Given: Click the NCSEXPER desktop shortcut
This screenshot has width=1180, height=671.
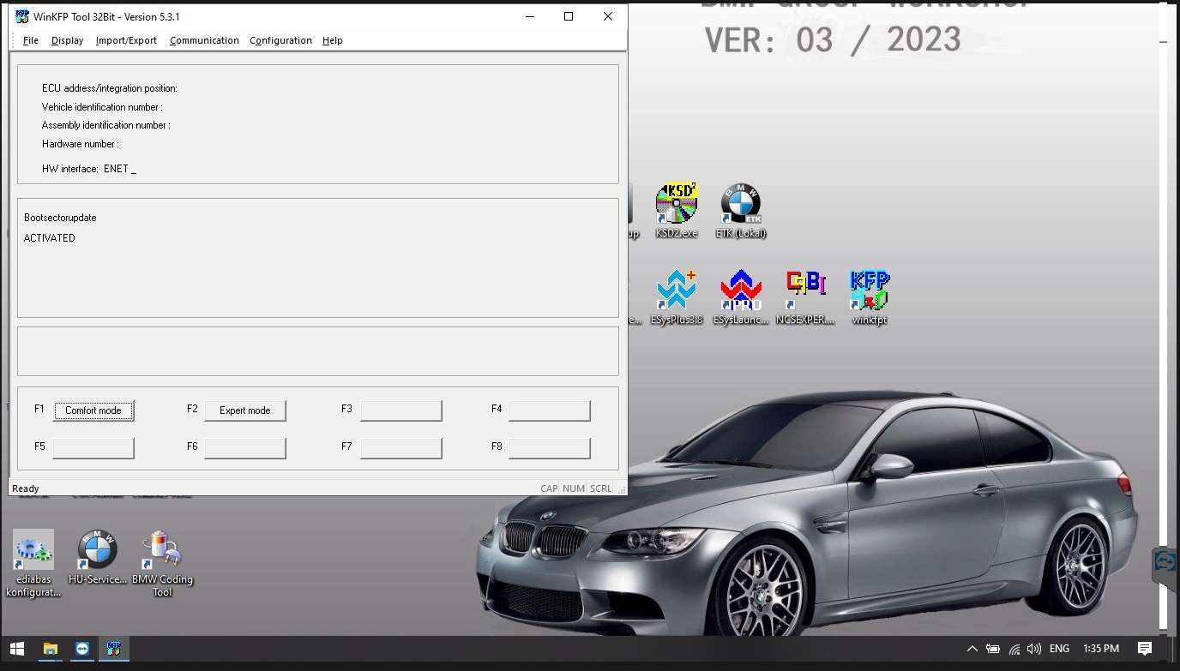Looking at the screenshot, I should [x=805, y=297].
